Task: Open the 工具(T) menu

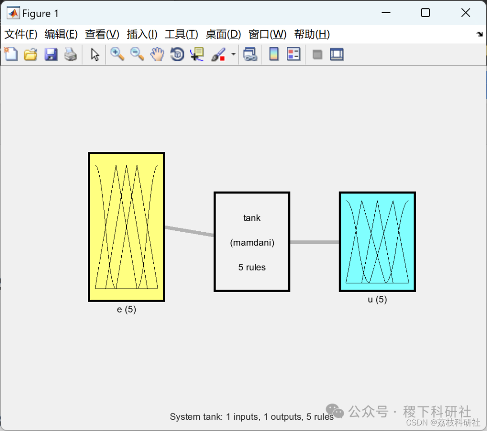Action: [181, 34]
